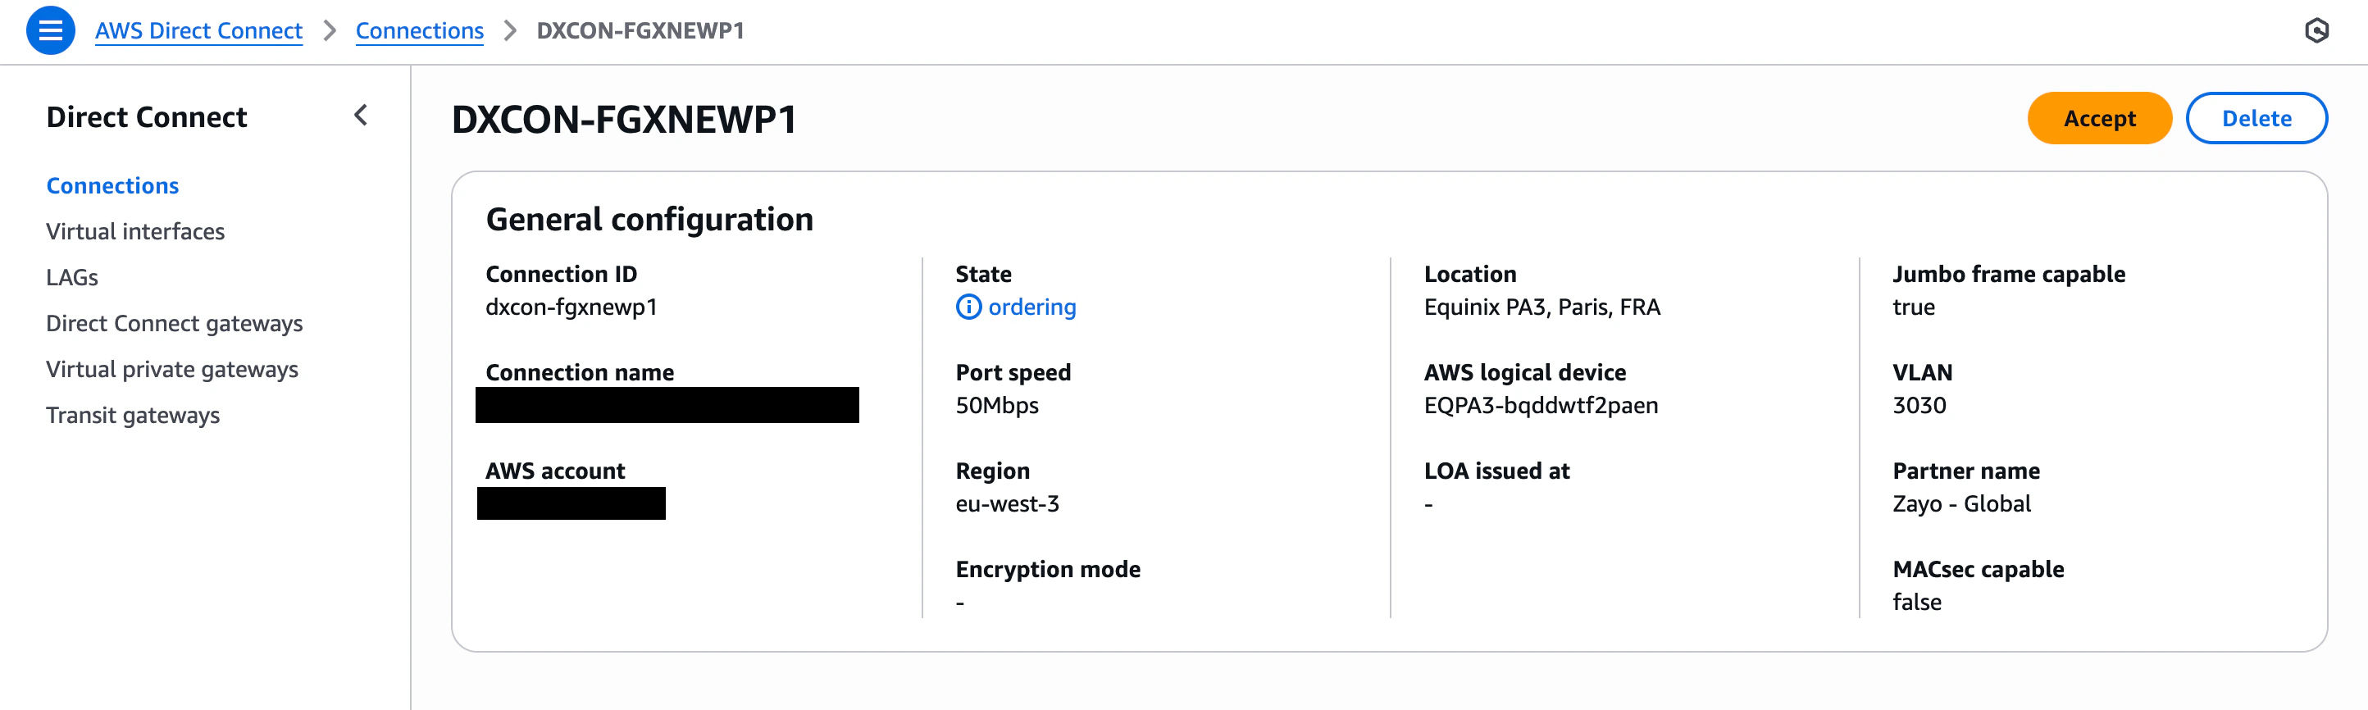
Task: Open Transit gateways in the sidebar
Action: click(134, 415)
